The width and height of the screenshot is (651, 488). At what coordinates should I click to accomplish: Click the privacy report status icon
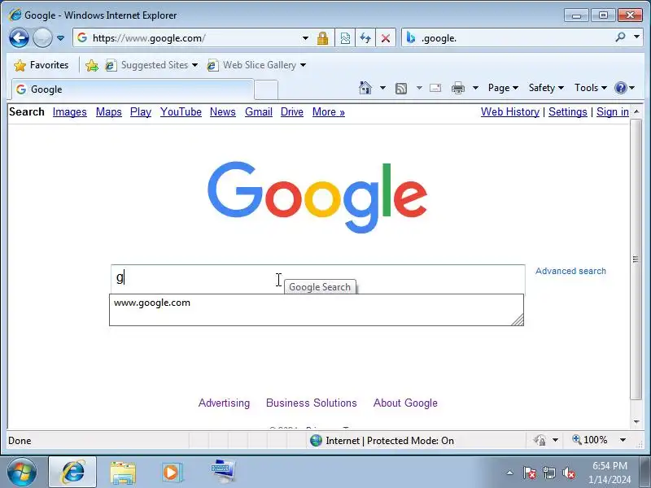[x=540, y=440]
